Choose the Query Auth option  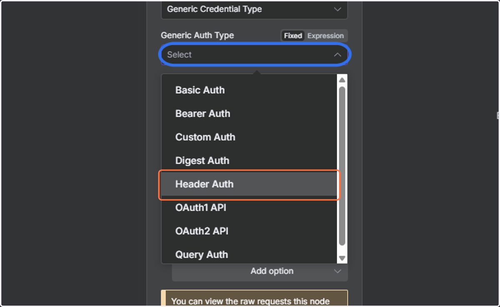(249, 254)
